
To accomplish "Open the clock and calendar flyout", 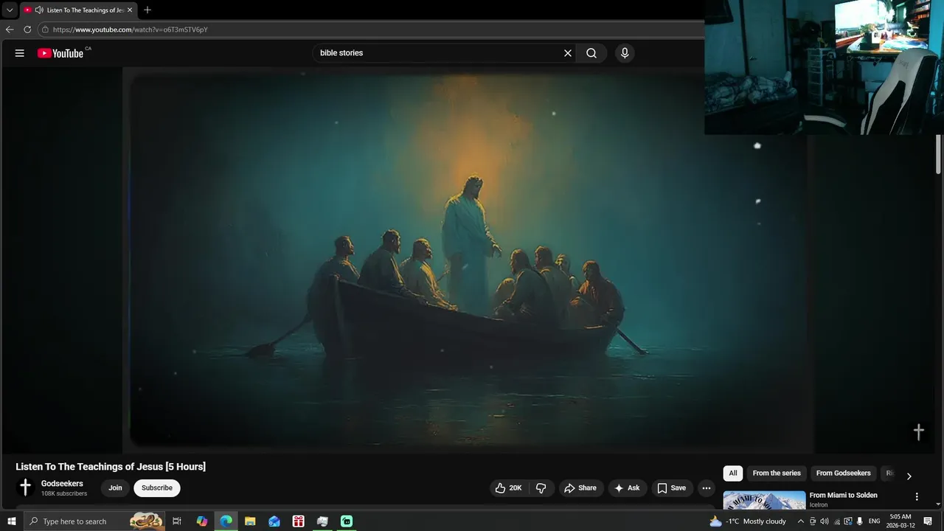I will click(x=900, y=521).
